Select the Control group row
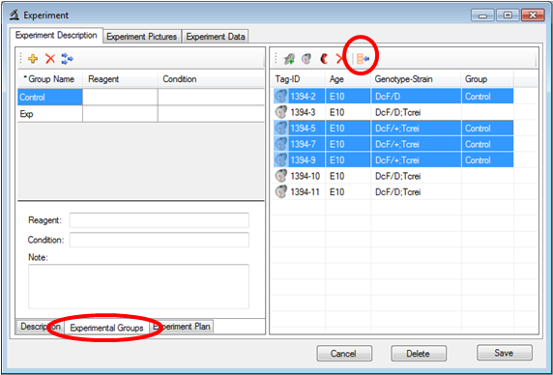The height and width of the screenshot is (375, 553). 141,97
